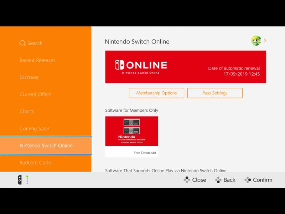This screenshot has width=285, height=214.
Task: Open Redeem Code in the sidebar
Action: (35, 163)
